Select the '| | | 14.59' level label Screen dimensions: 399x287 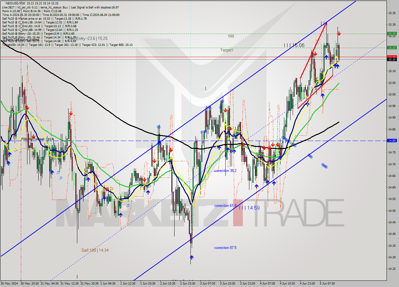click(x=249, y=207)
